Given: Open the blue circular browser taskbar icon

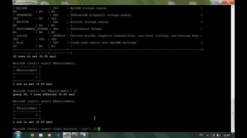Looking at the screenshot, I should coord(58,135).
